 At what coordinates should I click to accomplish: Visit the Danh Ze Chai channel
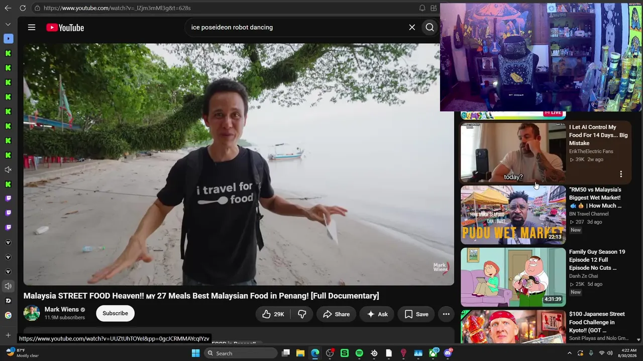coord(584,276)
